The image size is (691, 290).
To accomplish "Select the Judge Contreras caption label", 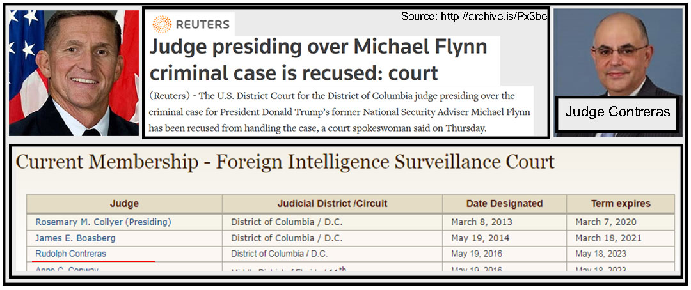I will pyautogui.click(x=617, y=112).
